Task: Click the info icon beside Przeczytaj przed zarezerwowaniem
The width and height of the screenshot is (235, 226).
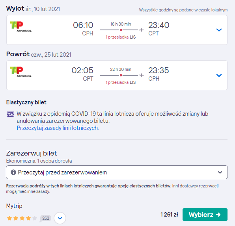Action: click(x=13, y=172)
